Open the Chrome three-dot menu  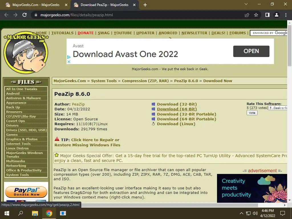point(286,15)
